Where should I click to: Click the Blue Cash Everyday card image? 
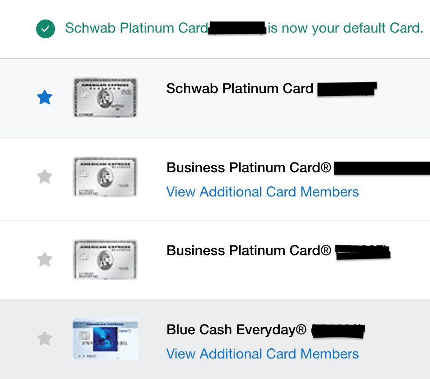105,338
